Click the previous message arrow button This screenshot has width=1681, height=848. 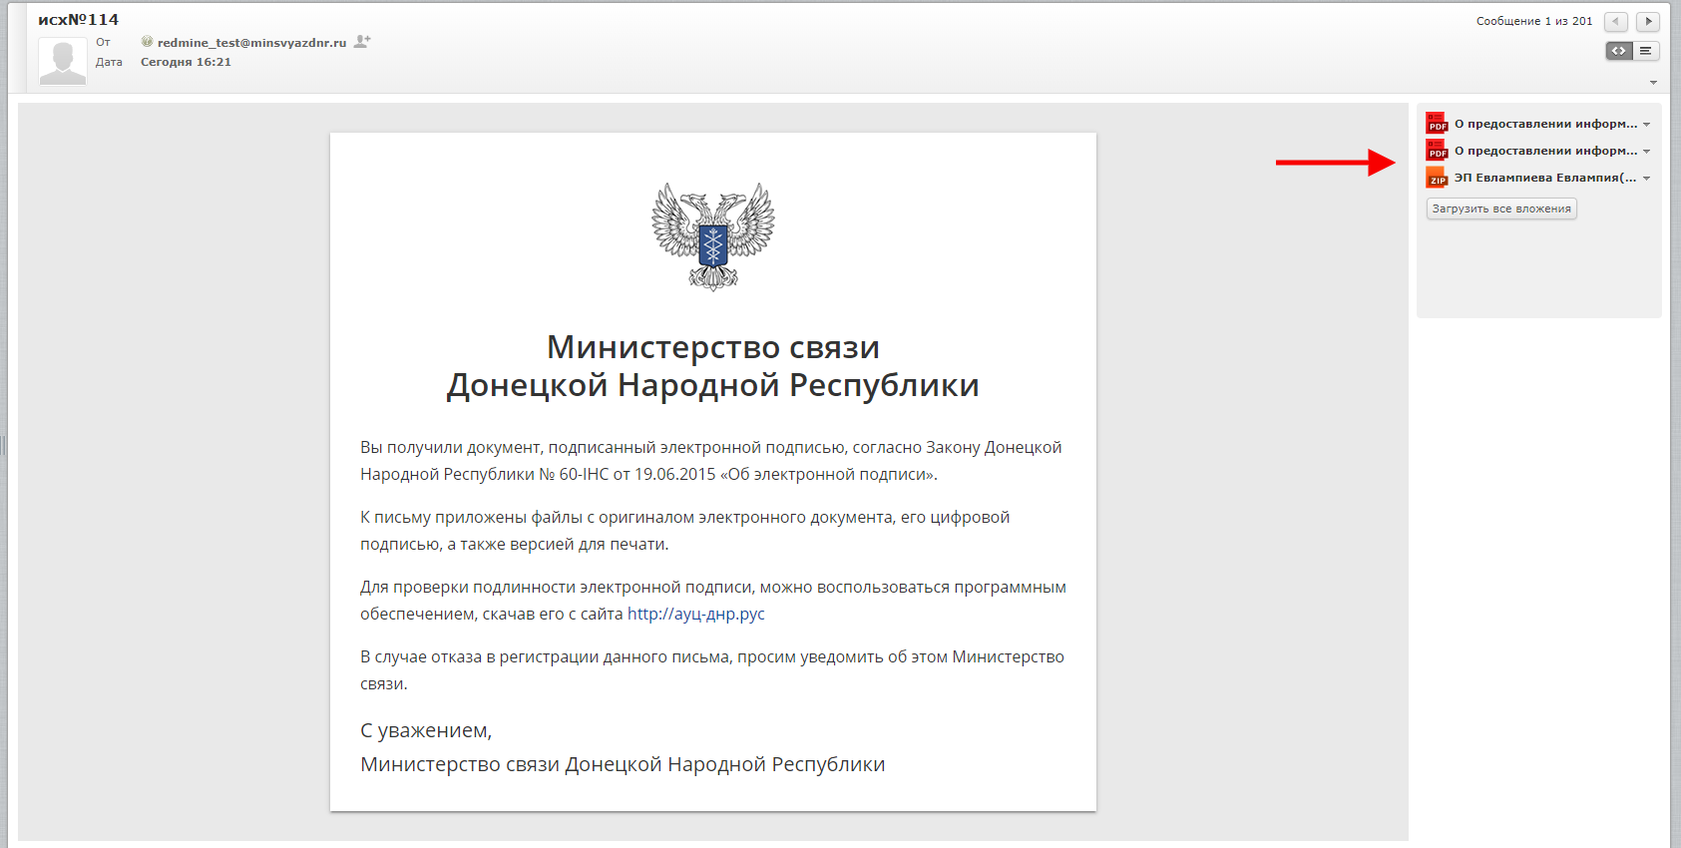pos(1616,21)
